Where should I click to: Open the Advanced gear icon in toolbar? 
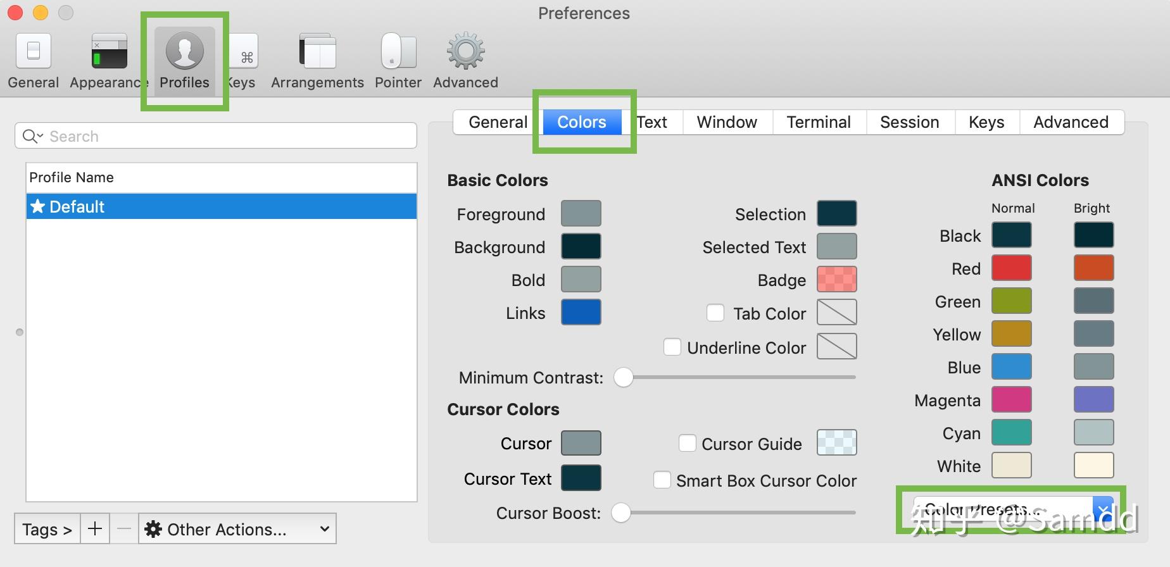tap(465, 51)
